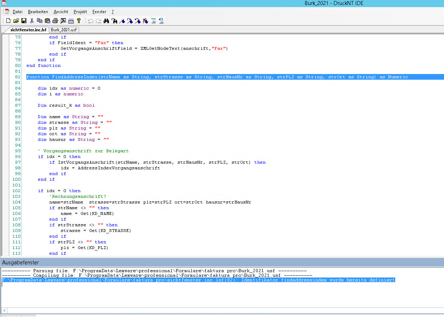The image size is (444, 317).
Task: Save file with the floppy disk icon
Action: pyautogui.click(x=24, y=21)
